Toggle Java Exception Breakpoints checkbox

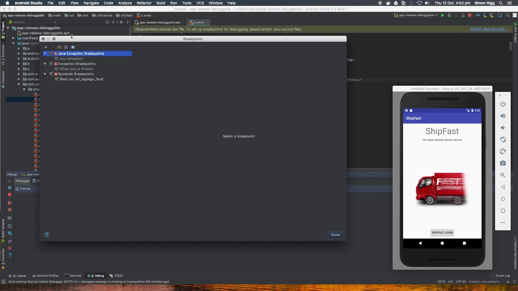click(x=51, y=54)
